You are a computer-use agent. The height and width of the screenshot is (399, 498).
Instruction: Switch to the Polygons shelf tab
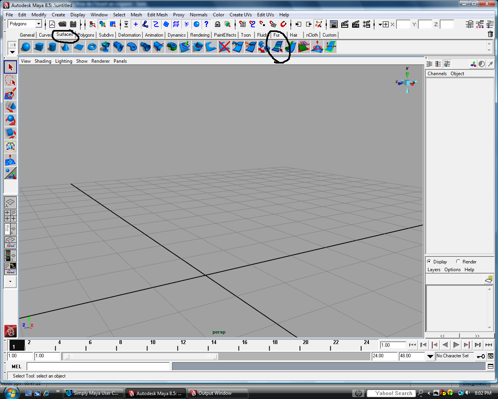tap(86, 35)
